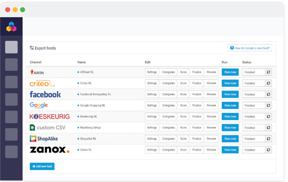Select the feed name 'Google Shopping NL'
Screen dimensions: 288x182
click(93, 105)
